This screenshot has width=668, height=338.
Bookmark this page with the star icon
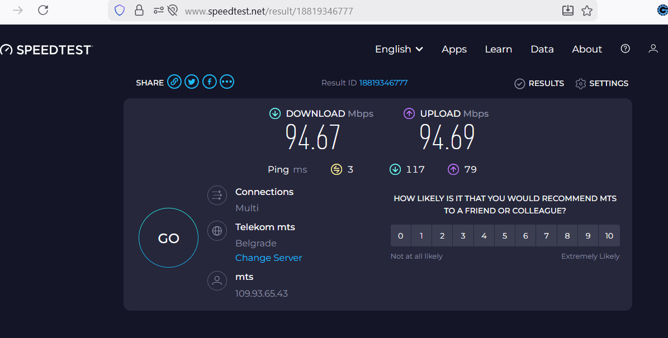coord(587,11)
